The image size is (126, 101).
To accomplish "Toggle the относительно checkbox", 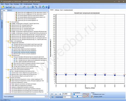I will 55,97.
